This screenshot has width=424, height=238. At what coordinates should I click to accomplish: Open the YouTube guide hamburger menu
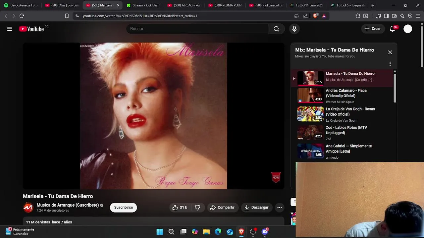[x=10, y=29]
